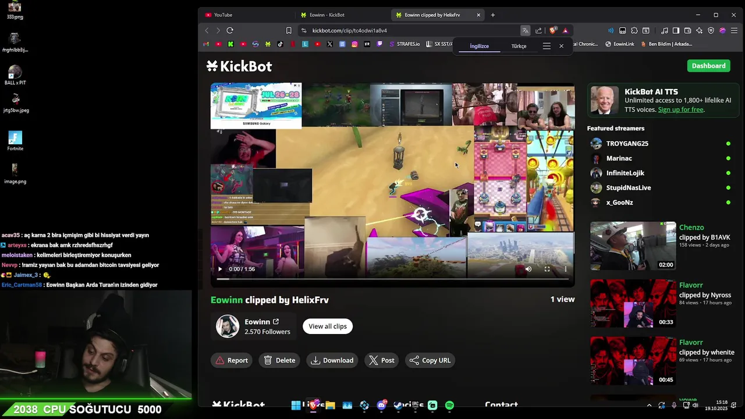Open the Chenzo clip thumbnail
This screenshot has height=419, width=745.
pos(633,246)
